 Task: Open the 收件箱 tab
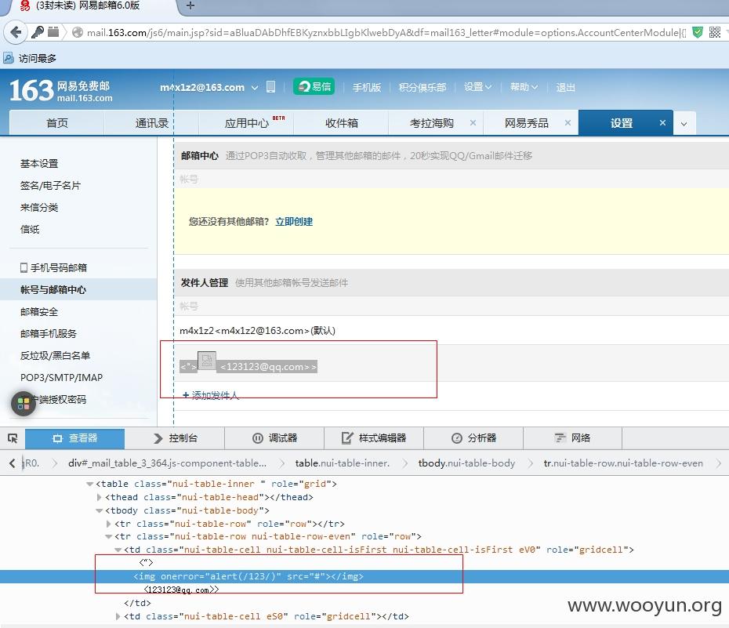tap(341, 123)
